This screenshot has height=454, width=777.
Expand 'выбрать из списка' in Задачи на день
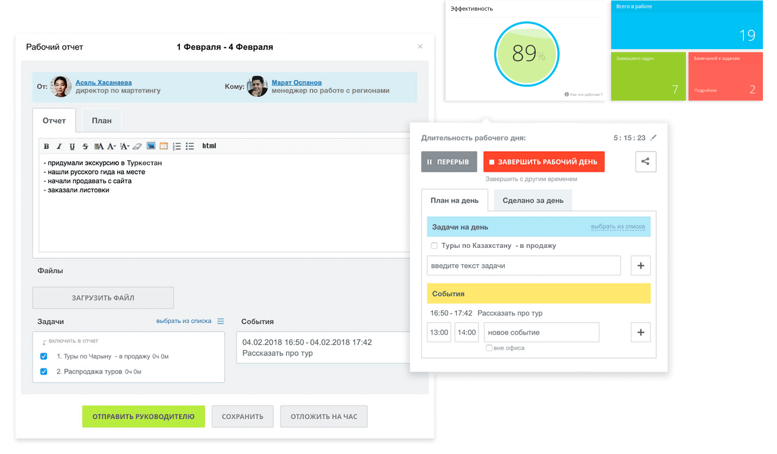point(618,227)
